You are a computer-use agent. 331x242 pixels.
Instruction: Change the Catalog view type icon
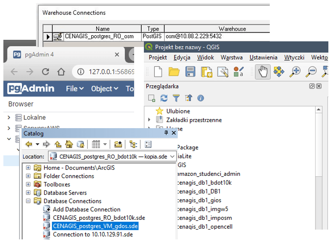(96, 144)
